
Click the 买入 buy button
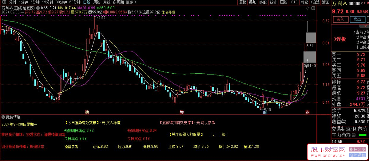pos(340,19)
